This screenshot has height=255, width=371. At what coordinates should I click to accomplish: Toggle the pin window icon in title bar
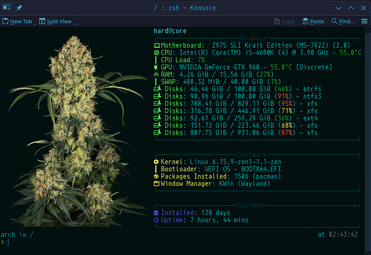coord(19,8)
